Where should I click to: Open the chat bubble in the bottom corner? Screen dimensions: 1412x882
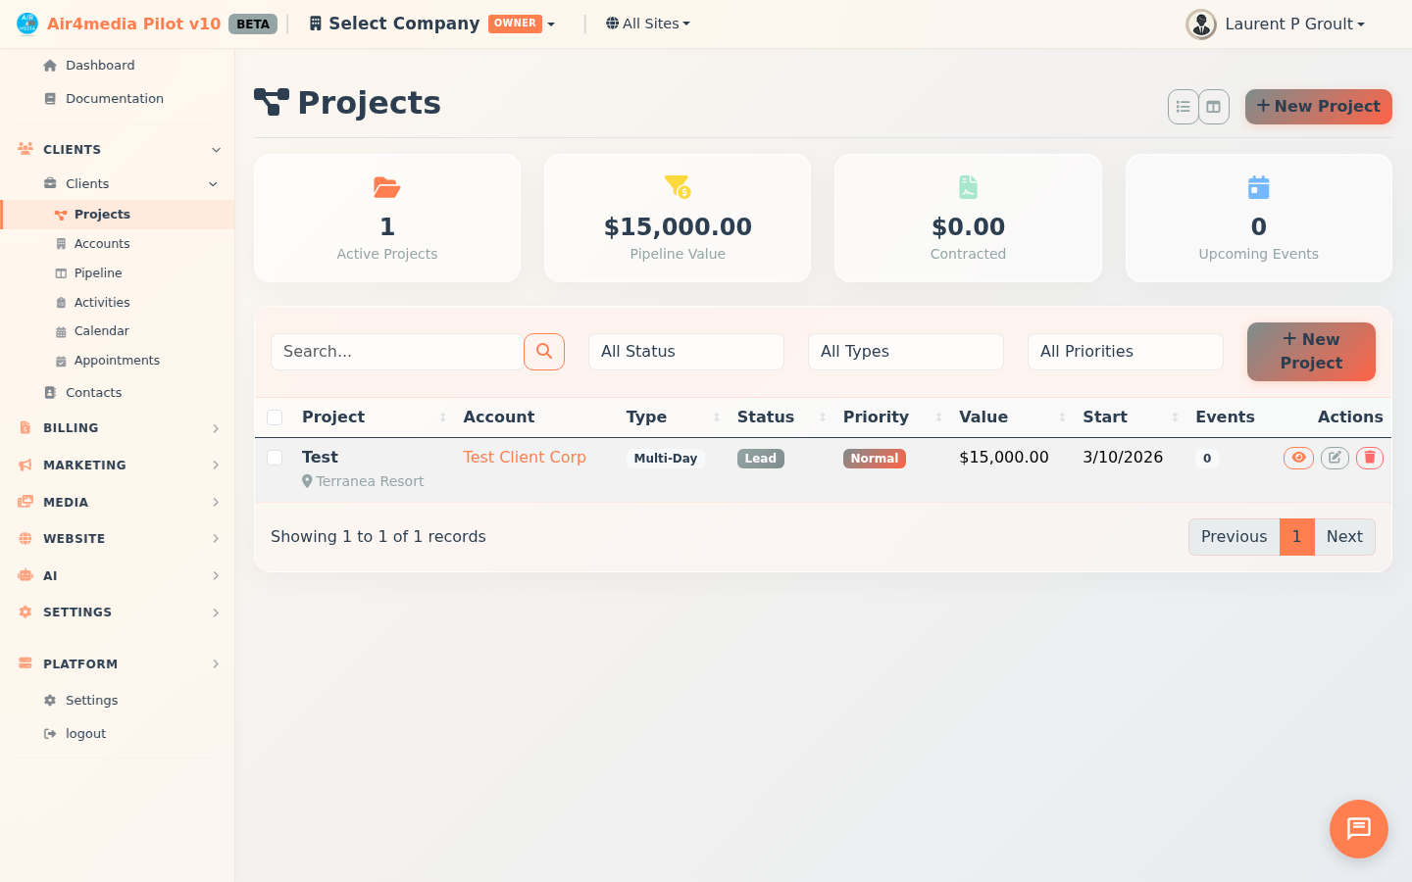pos(1358,829)
